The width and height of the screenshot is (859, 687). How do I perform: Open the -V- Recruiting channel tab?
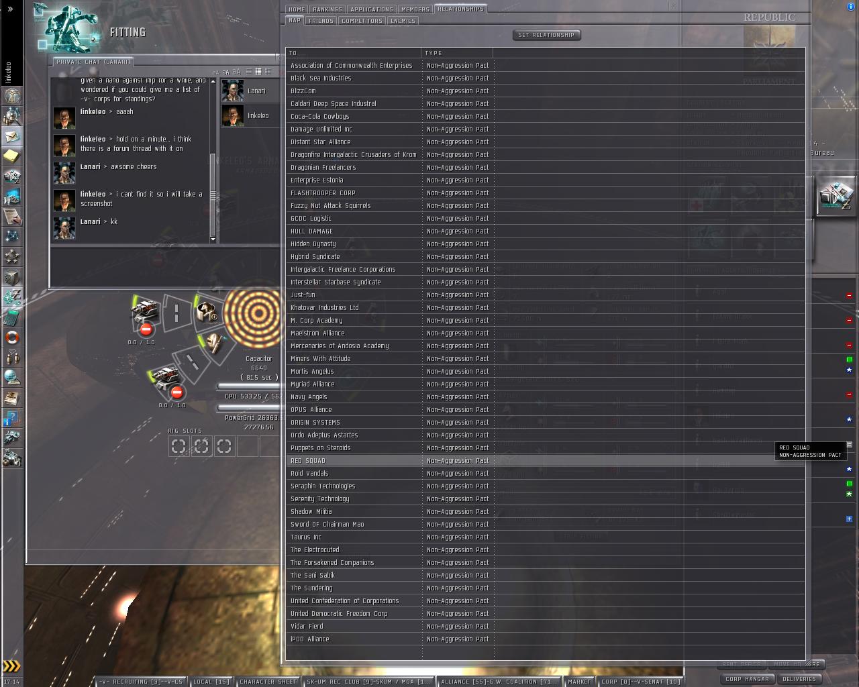(x=141, y=682)
